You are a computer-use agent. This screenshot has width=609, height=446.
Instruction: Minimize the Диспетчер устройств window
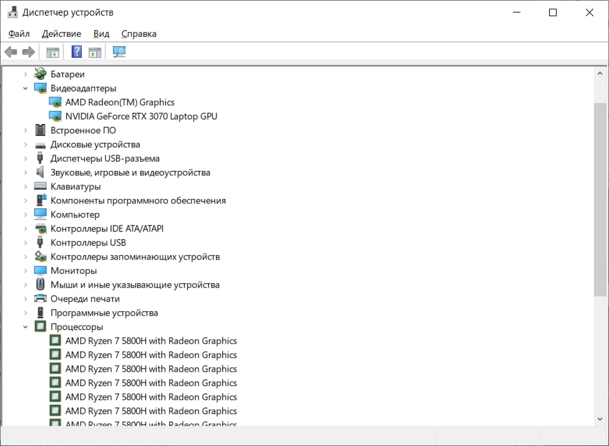(x=517, y=12)
